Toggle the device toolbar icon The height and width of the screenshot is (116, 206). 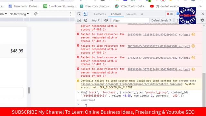coord(85,14)
